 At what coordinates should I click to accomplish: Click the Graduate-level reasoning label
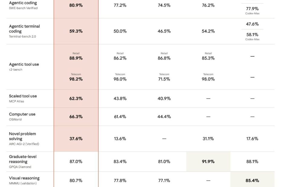23,159
